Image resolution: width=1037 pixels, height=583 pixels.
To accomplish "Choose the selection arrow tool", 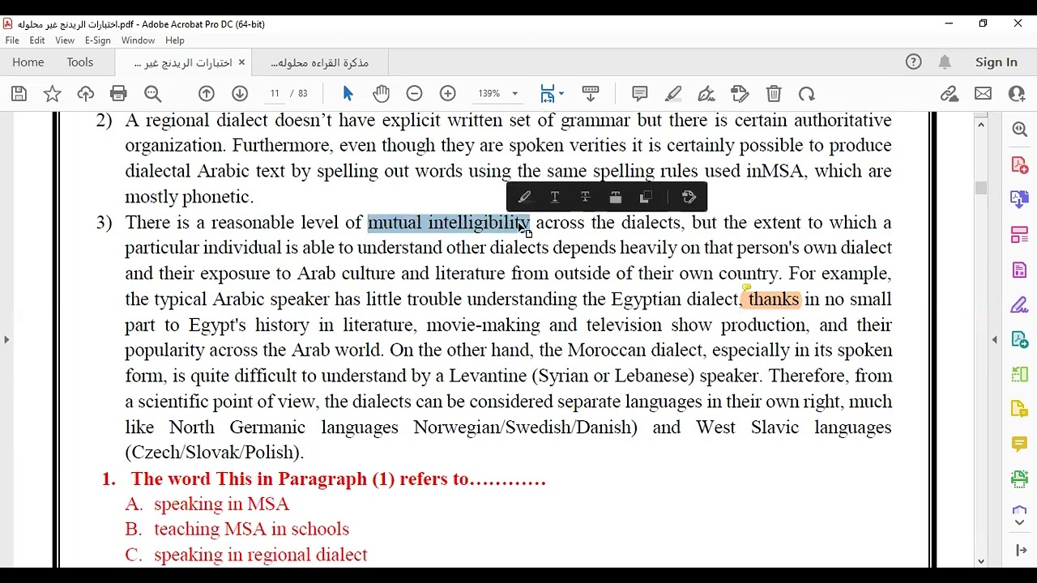I will point(348,94).
